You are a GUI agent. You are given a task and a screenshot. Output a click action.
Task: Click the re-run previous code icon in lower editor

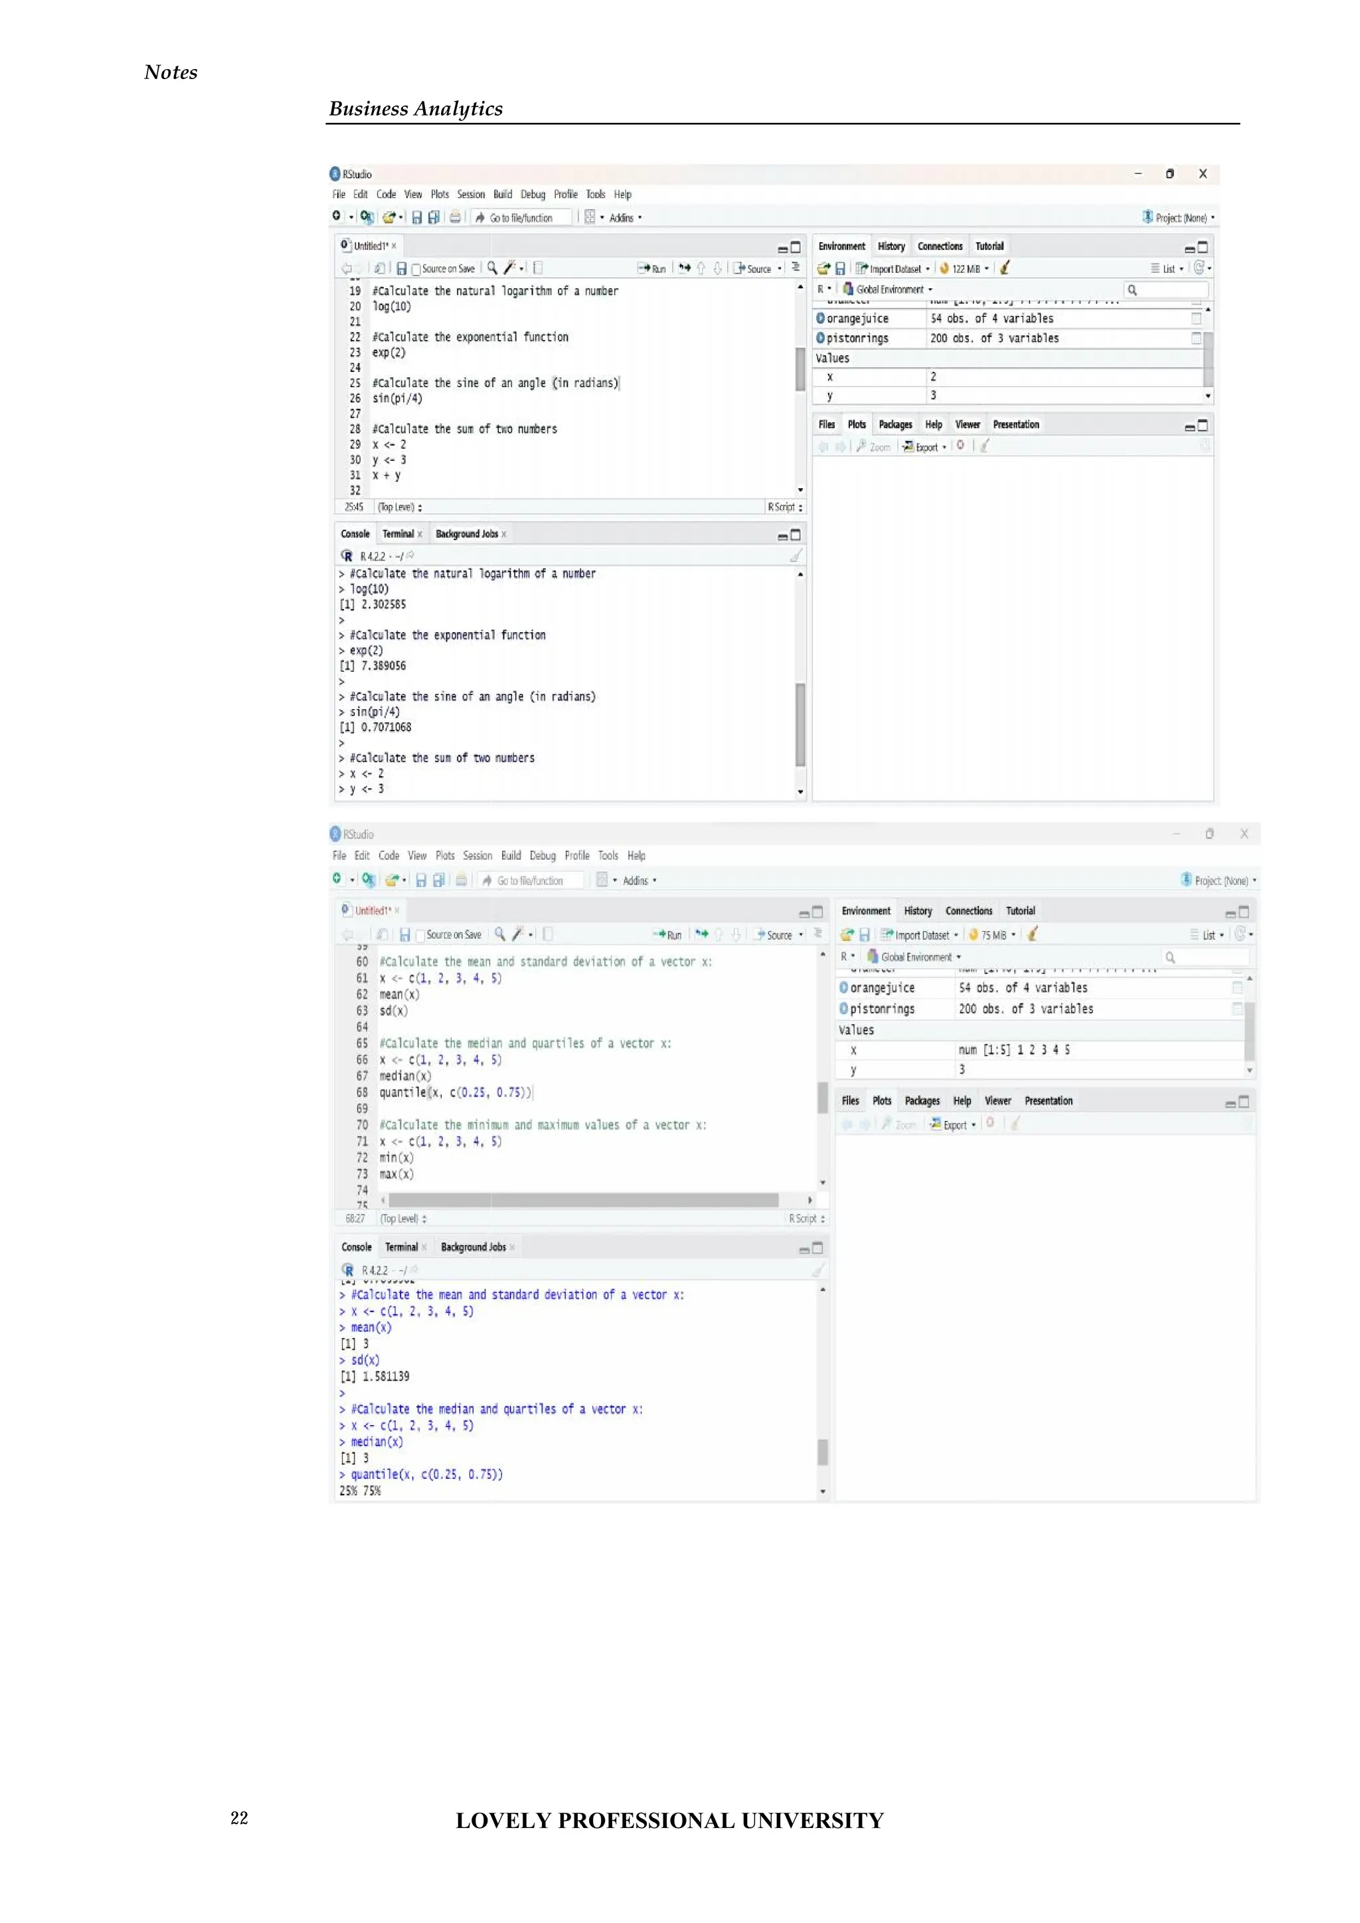702,934
